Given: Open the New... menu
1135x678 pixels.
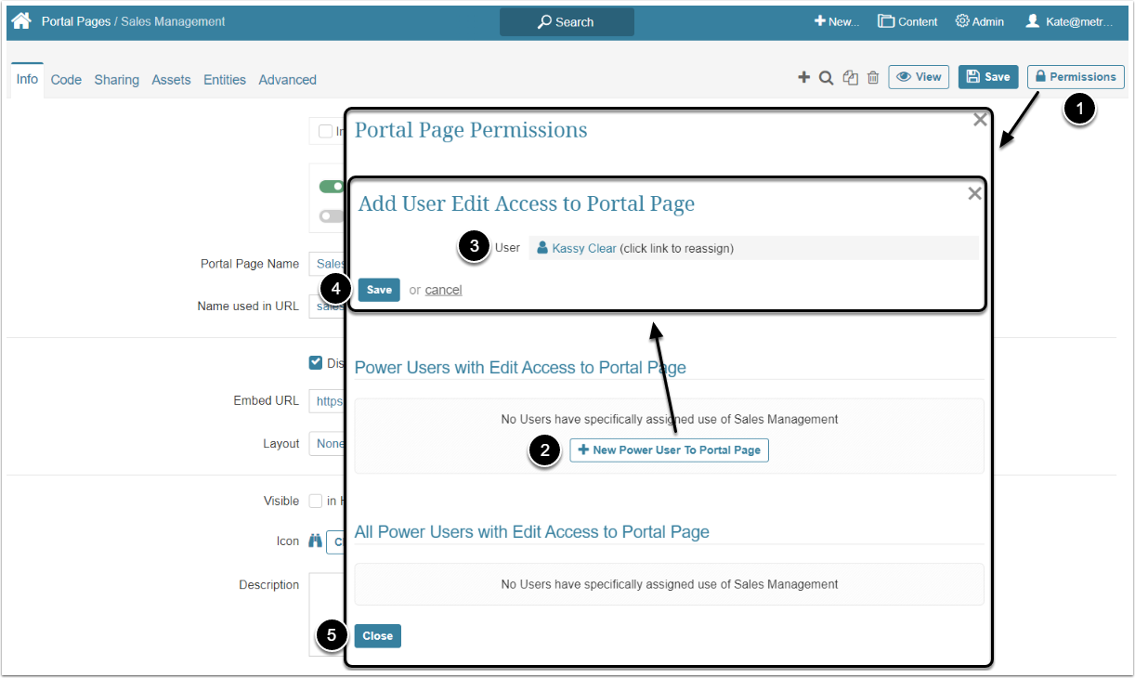Looking at the screenshot, I should [837, 21].
